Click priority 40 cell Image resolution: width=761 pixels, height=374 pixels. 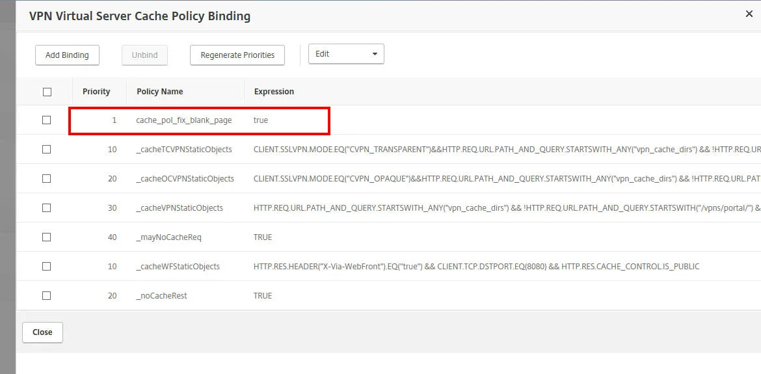[112, 237]
